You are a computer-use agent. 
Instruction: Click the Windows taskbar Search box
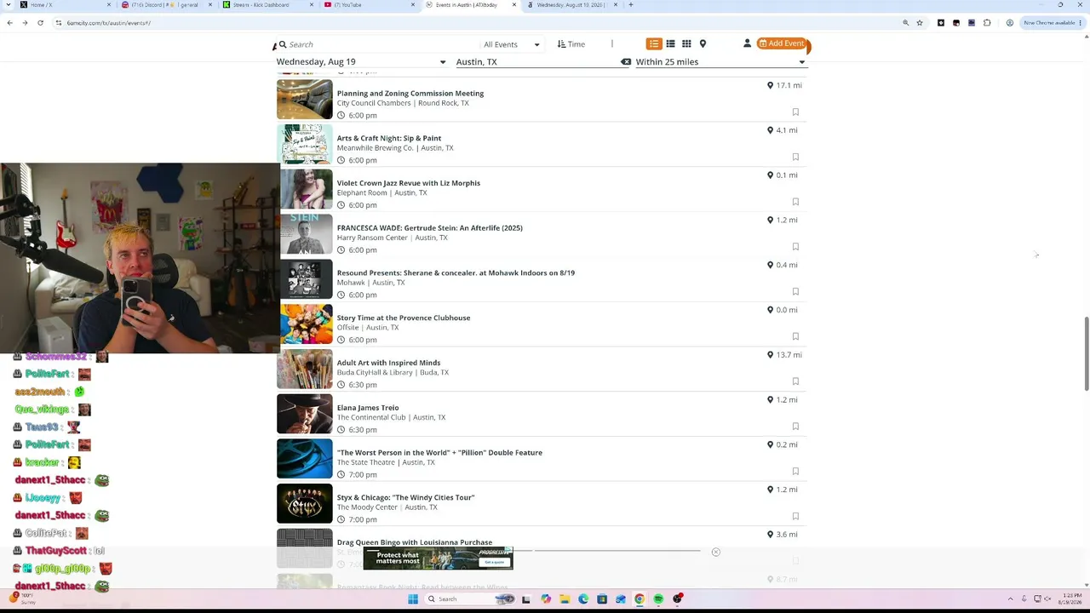pos(471,599)
